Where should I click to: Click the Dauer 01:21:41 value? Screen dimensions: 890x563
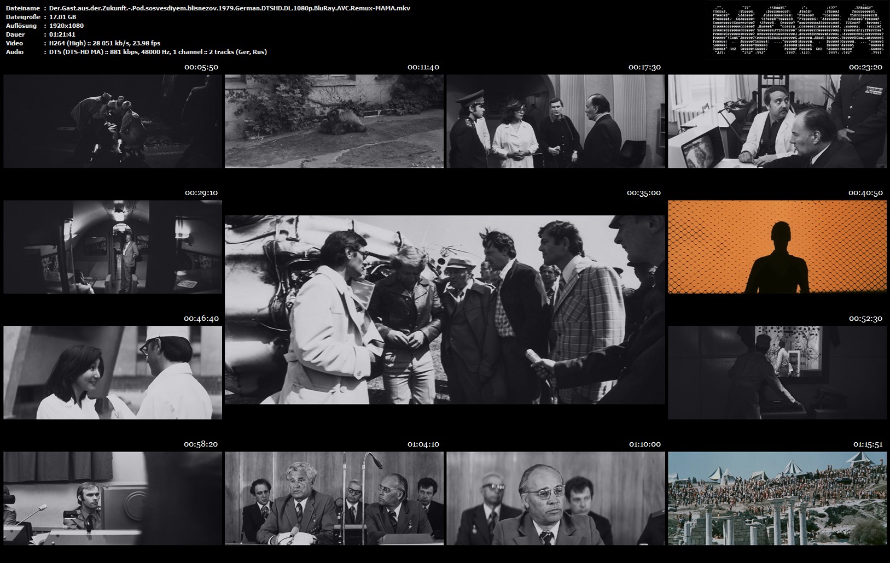point(62,34)
